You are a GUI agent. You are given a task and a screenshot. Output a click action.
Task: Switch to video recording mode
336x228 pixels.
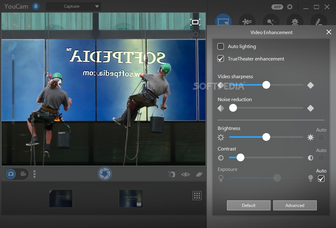coord(23,174)
